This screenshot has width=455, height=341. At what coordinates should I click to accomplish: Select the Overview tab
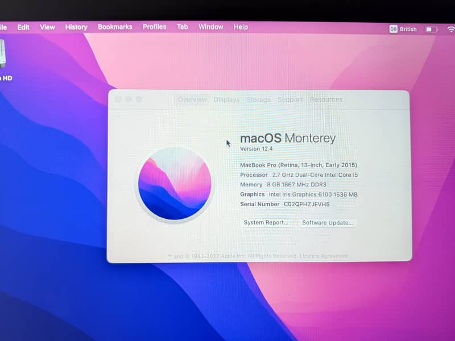tap(192, 99)
